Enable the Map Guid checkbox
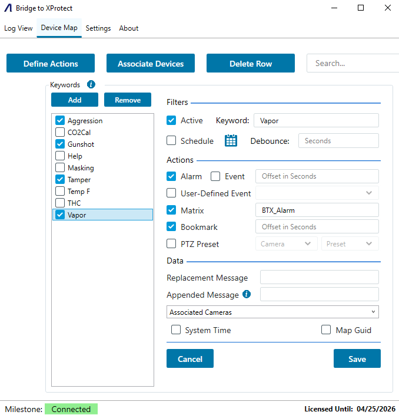399x415 pixels. [x=326, y=330]
